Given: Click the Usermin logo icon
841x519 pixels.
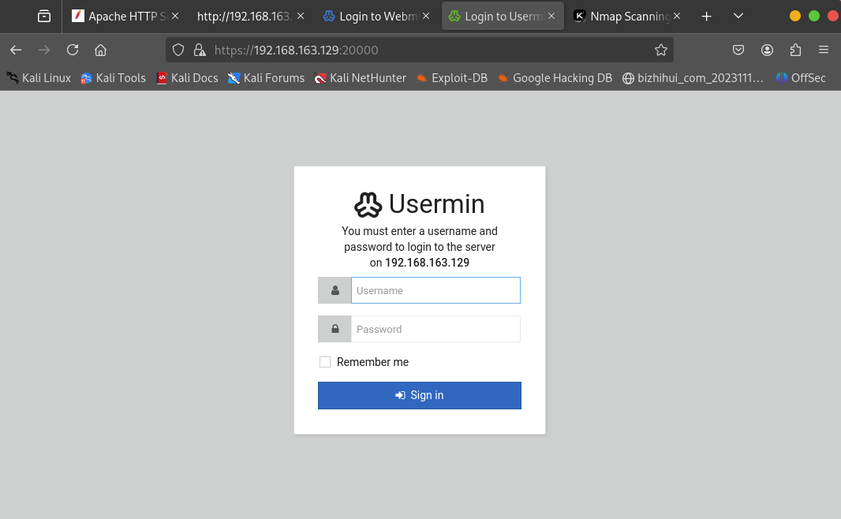Looking at the screenshot, I should click(x=368, y=204).
